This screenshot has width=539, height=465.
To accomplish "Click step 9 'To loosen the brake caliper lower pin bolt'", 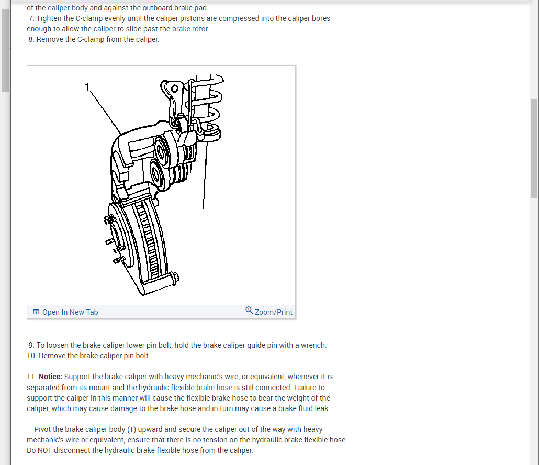I will pyautogui.click(x=105, y=345).
